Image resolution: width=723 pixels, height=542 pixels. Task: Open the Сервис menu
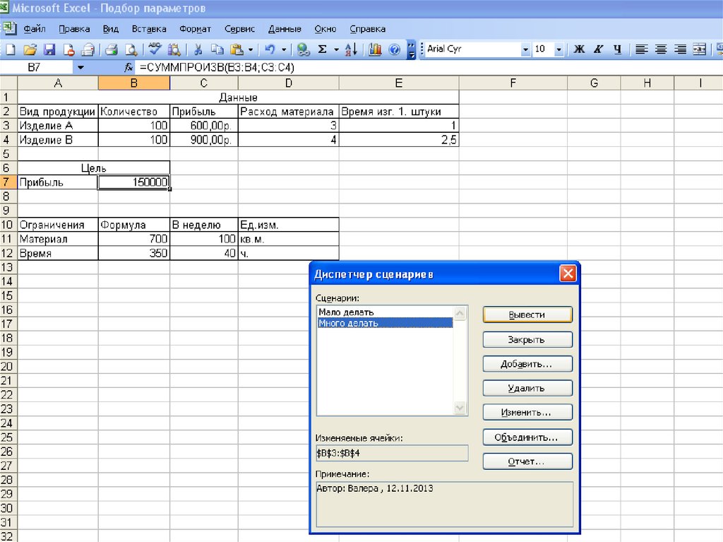(239, 29)
